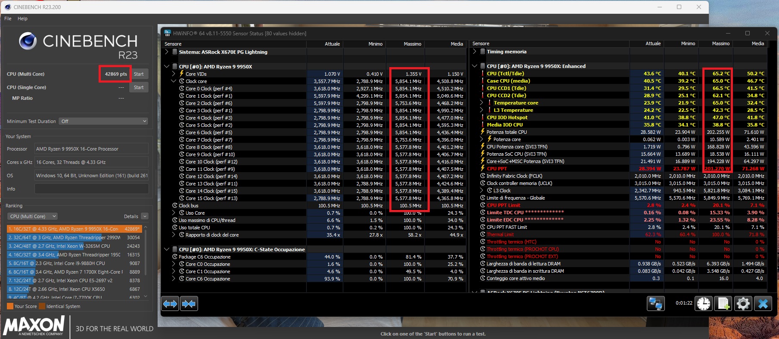Select Core C6 Occupazione row
The image size is (779, 339).
[313, 278]
